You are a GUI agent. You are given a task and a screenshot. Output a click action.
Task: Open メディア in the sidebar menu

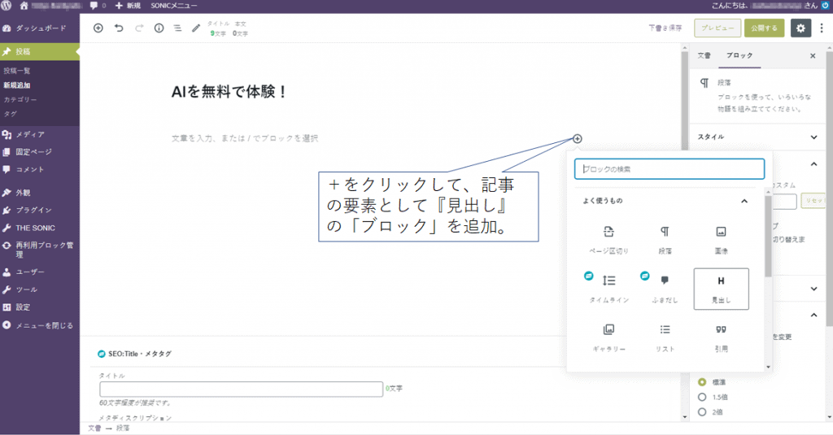pos(30,134)
